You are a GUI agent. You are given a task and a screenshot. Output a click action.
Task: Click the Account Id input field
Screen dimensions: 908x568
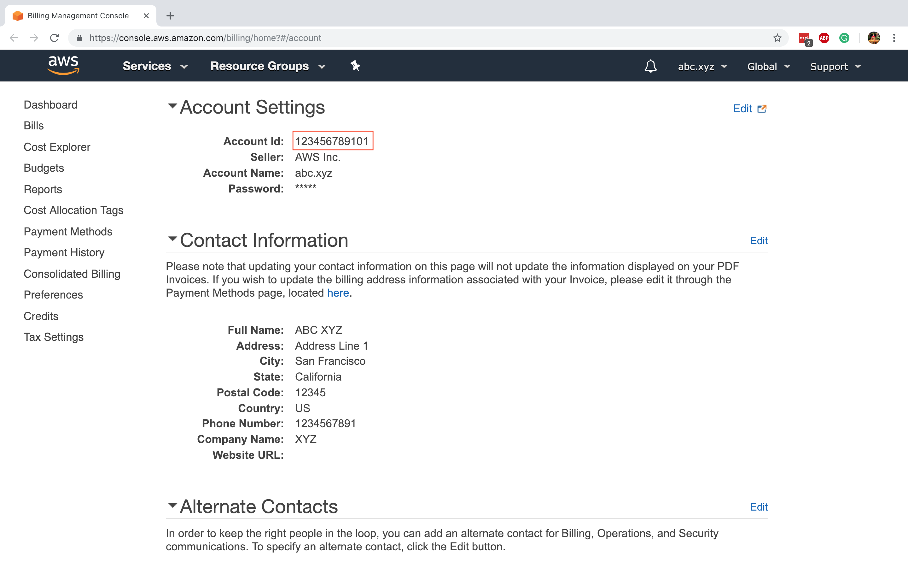click(x=332, y=141)
